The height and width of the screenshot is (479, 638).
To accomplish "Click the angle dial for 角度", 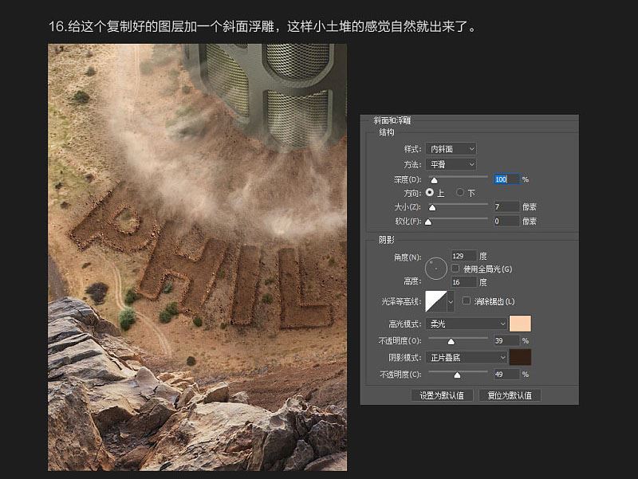I will point(435,269).
